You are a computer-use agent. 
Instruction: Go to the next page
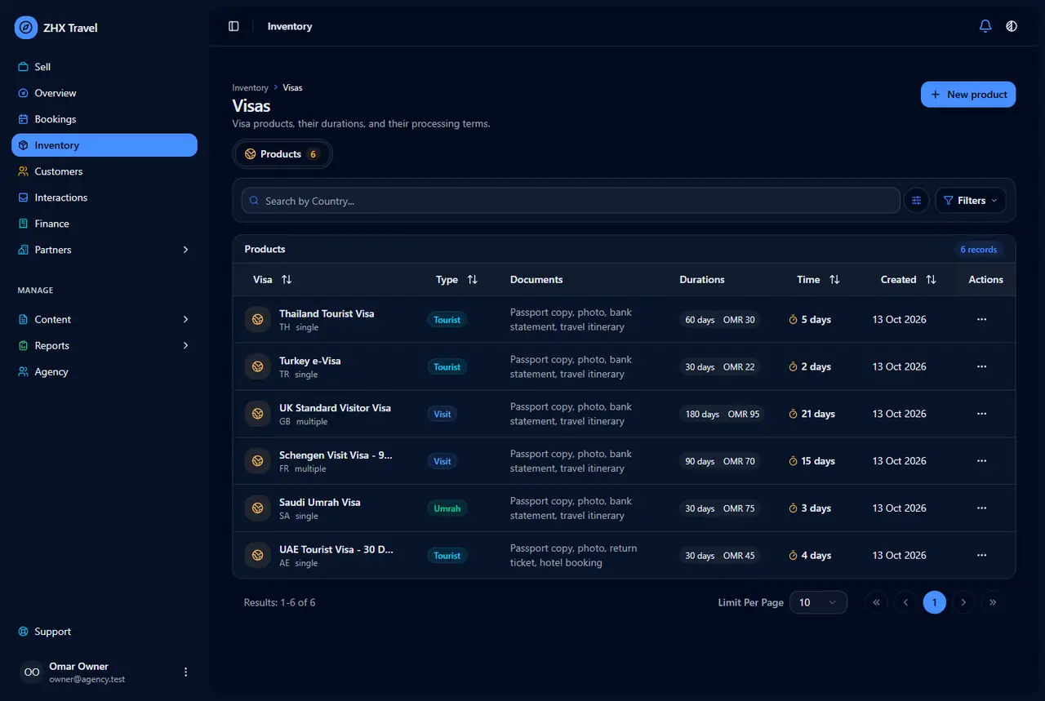(964, 602)
